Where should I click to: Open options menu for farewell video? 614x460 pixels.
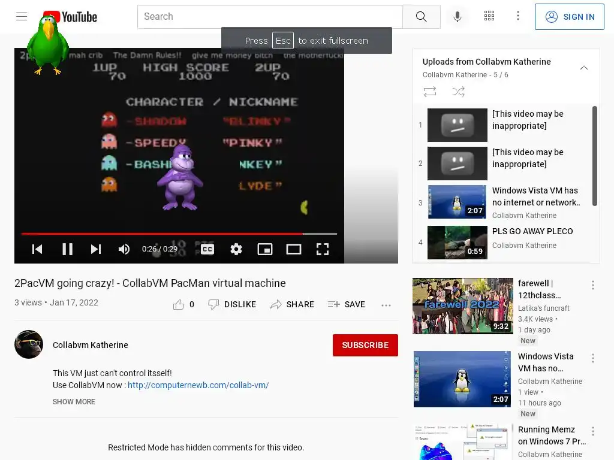pyautogui.click(x=593, y=285)
